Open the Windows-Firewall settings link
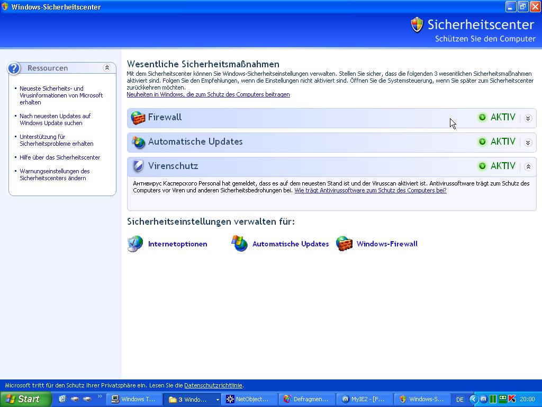The image size is (542, 407). click(x=387, y=244)
